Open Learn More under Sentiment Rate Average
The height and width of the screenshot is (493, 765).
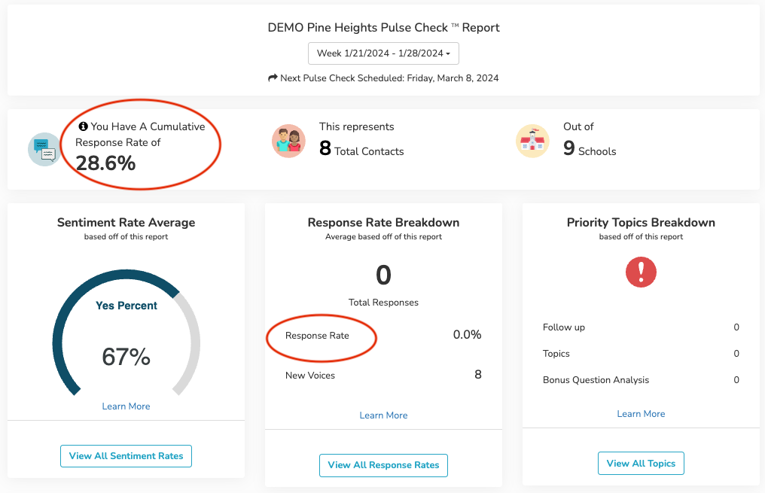tap(126, 406)
